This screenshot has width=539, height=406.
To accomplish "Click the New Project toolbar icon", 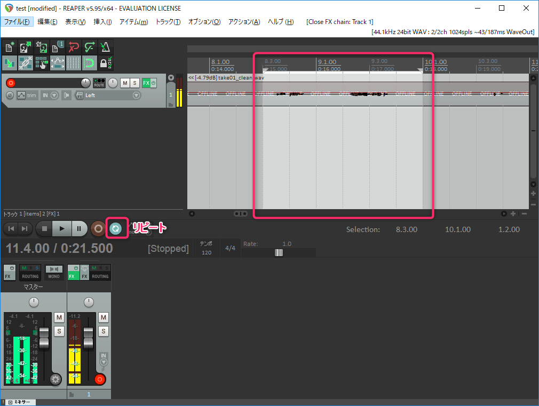I will click(x=10, y=47).
